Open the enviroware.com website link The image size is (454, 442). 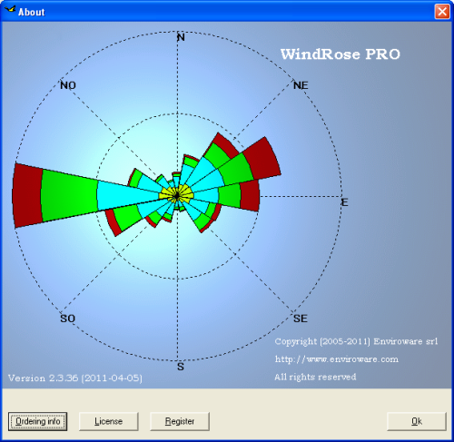(337, 359)
